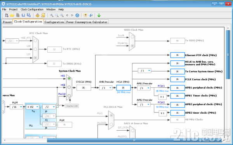Click the SYSCLK (MHz) value field

(83, 88)
